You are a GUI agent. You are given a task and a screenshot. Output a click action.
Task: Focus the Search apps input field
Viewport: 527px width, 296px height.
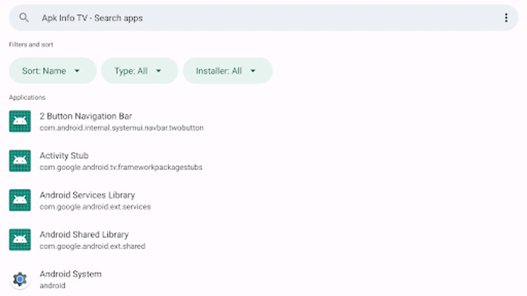263,18
